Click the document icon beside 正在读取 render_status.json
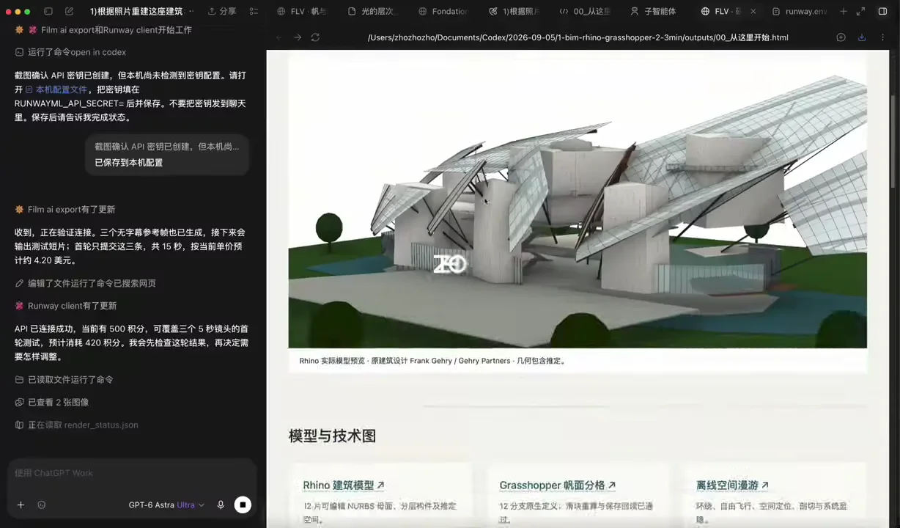Screen dimensions: 900x528 (19, 425)
